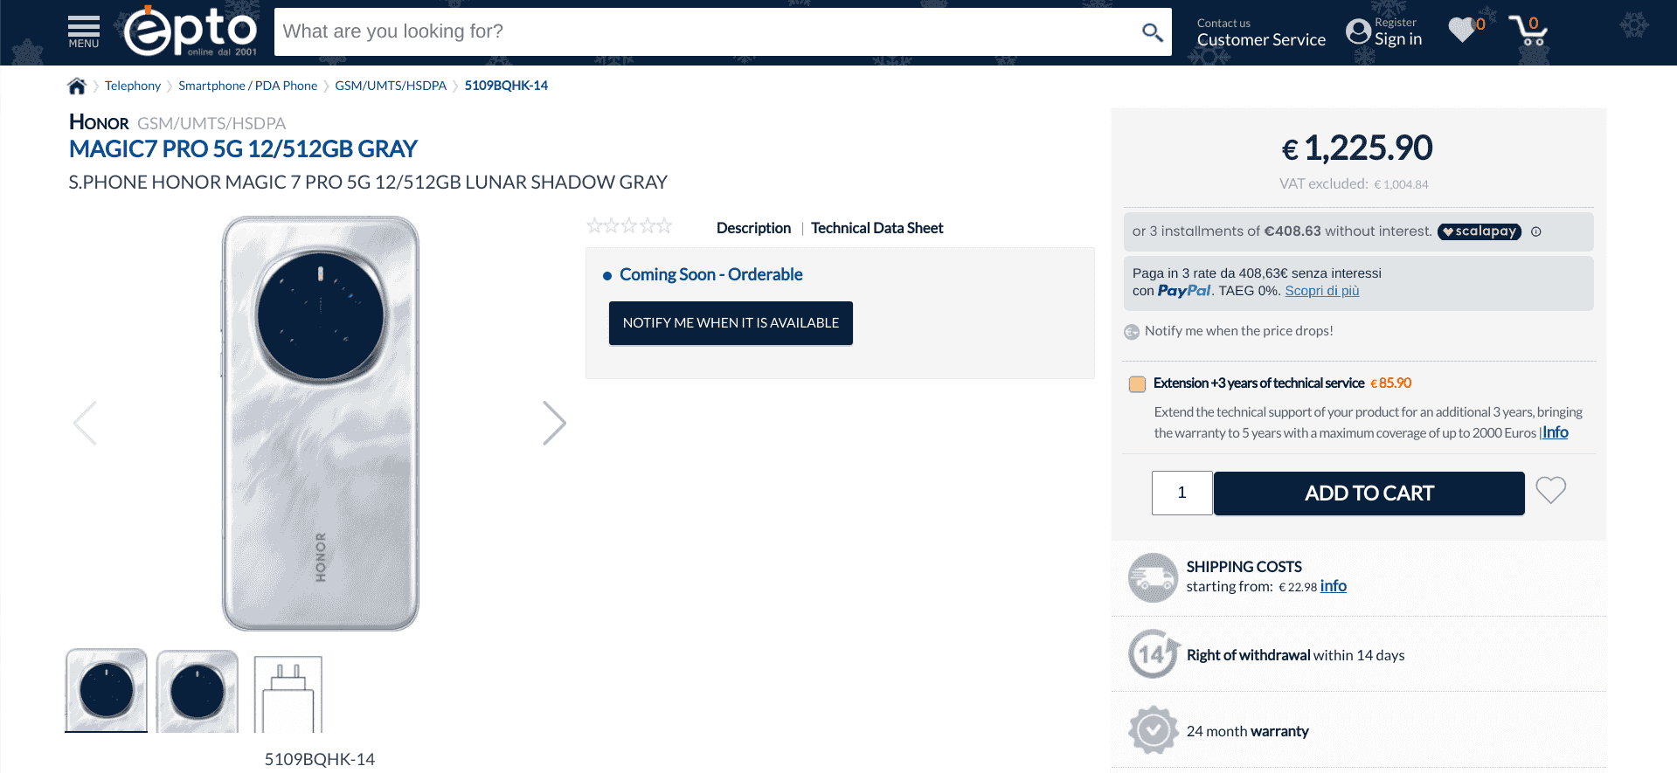Open wishlist heart icon in header
Image resolution: width=1677 pixels, height=773 pixels.
point(1462,30)
